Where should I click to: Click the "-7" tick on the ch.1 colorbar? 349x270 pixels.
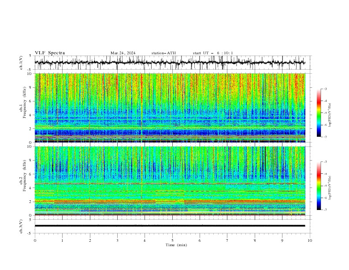pyautogui.click(x=325, y=137)
